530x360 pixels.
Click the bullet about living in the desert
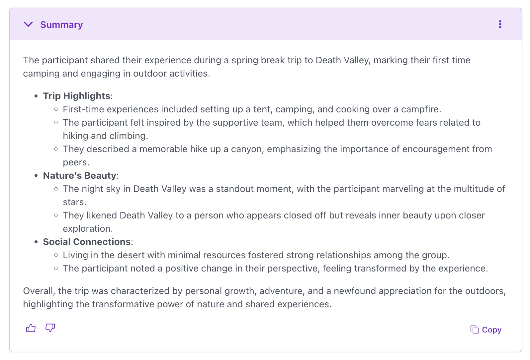(x=256, y=255)
